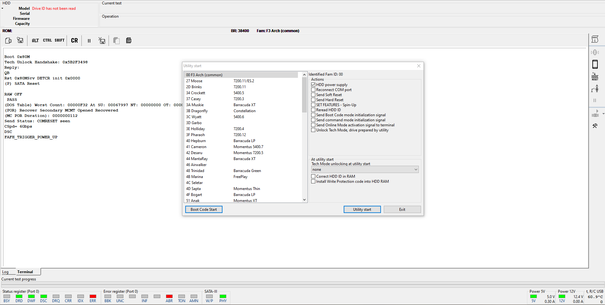Enable Send Boot Code mode initialization signal
This screenshot has height=305, width=605.
pos(313,115)
